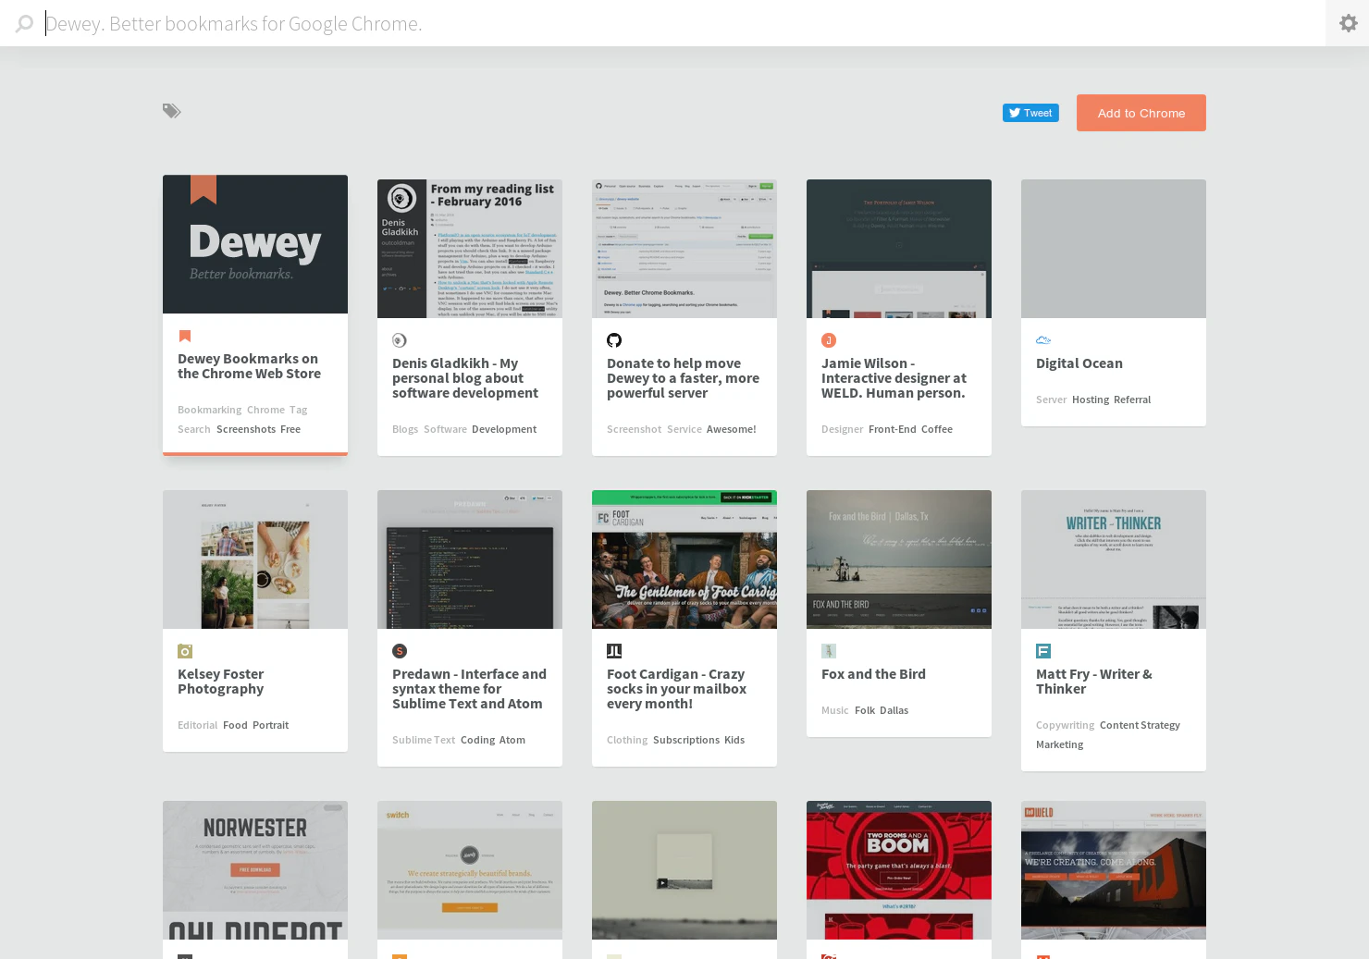Click the Writer-Thinker thumbnail
1369x959 pixels.
click(x=1114, y=559)
